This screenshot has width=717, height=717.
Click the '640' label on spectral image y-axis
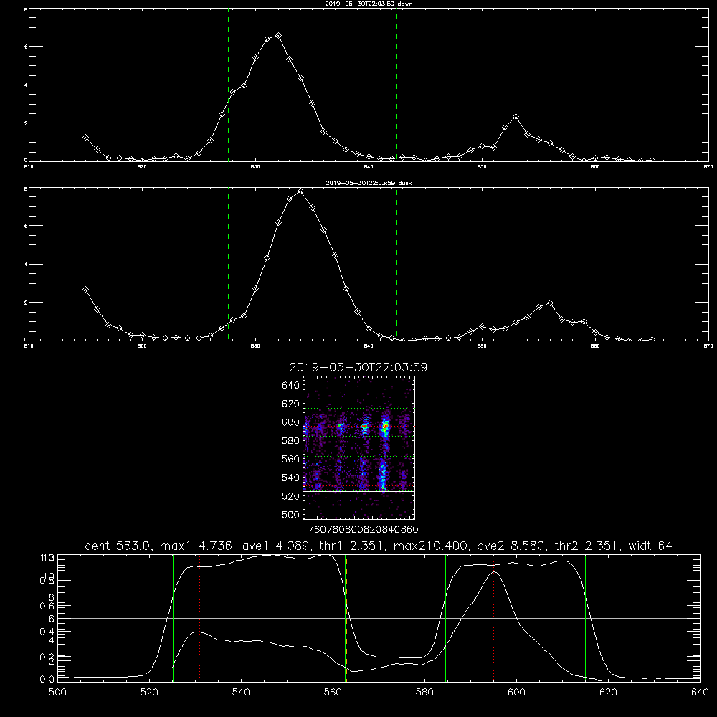pos(291,385)
